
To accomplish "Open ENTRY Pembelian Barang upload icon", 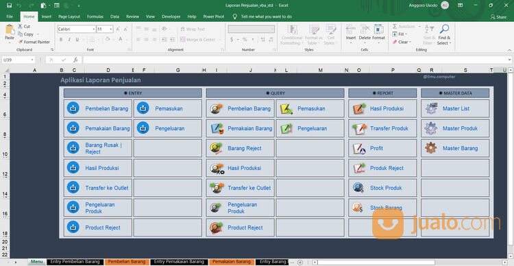I will click(x=73, y=108).
